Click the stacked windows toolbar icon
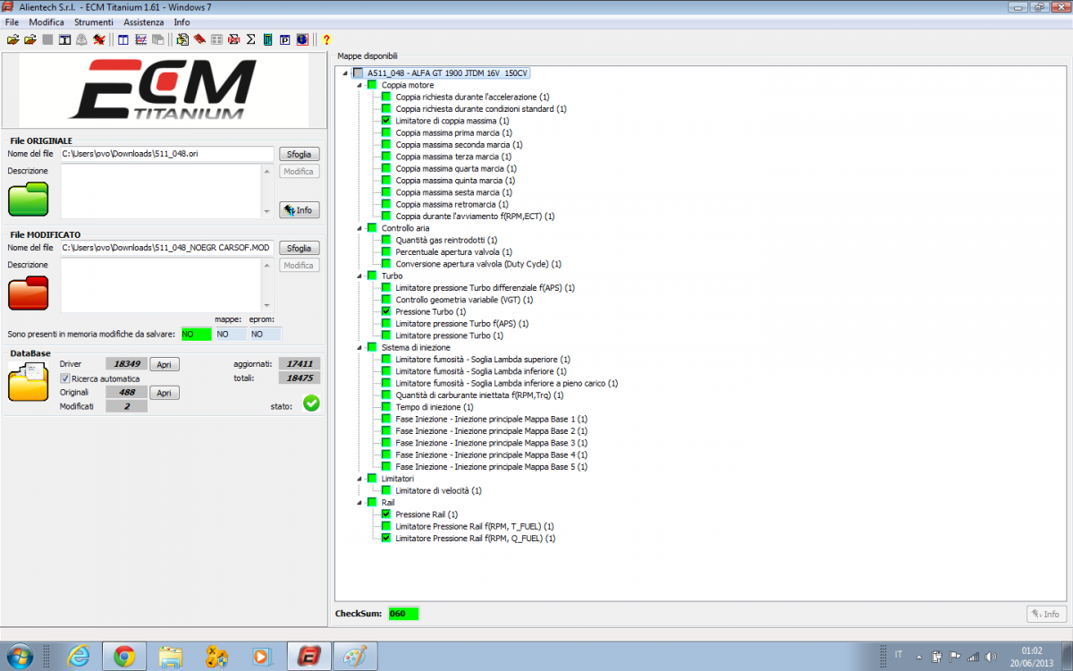This screenshot has height=671, width=1073. click(x=157, y=39)
